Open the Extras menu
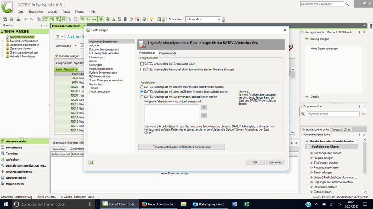The image size is (373, 209). pos(66,12)
